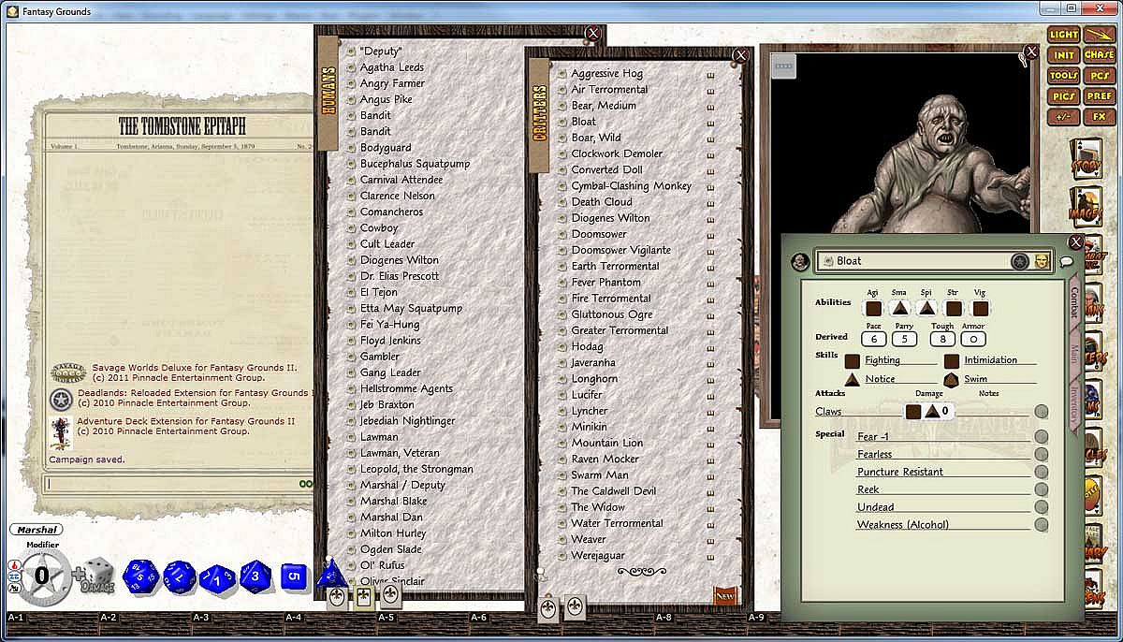Click the Modifier star badge value
1123x642 pixels.
41,575
